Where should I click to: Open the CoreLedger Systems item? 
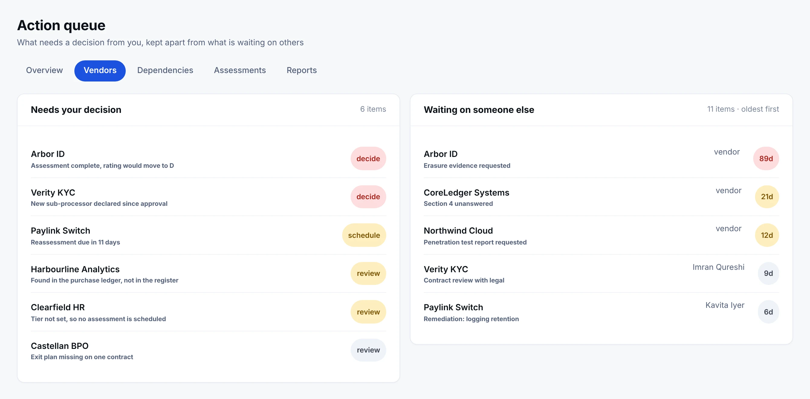(601, 197)
